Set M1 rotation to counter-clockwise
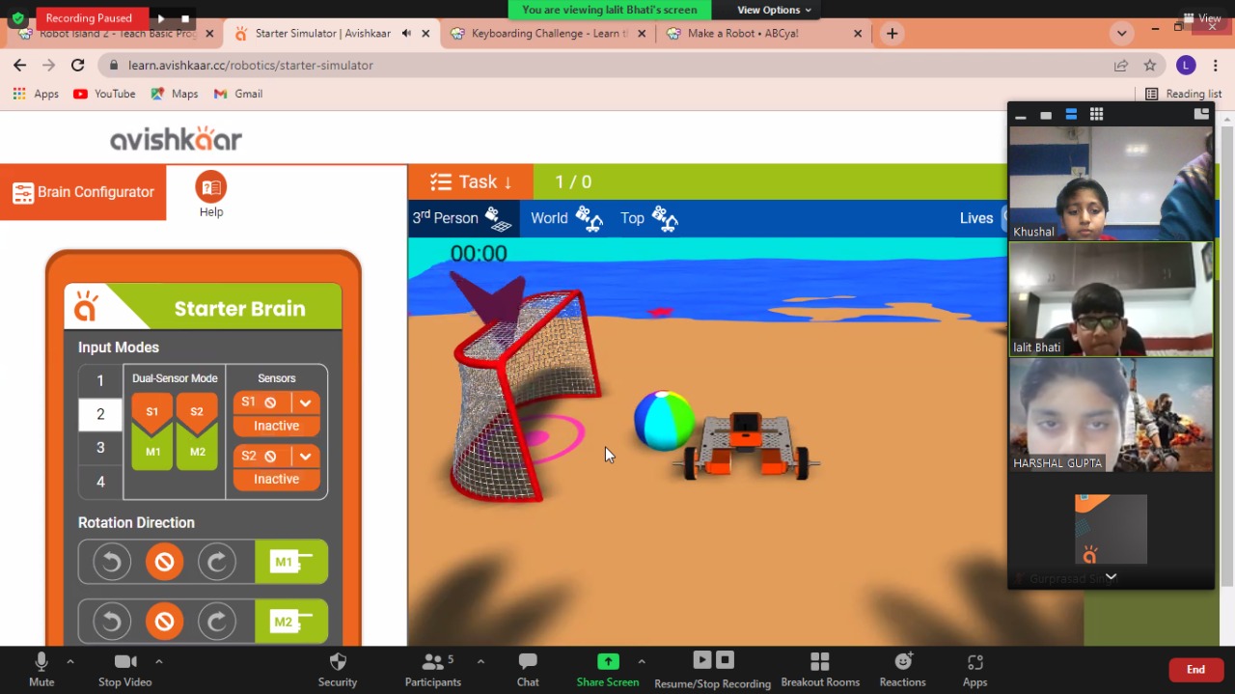Image resolution: width=1235 pixels, height=694 pixels. [112, 562]
